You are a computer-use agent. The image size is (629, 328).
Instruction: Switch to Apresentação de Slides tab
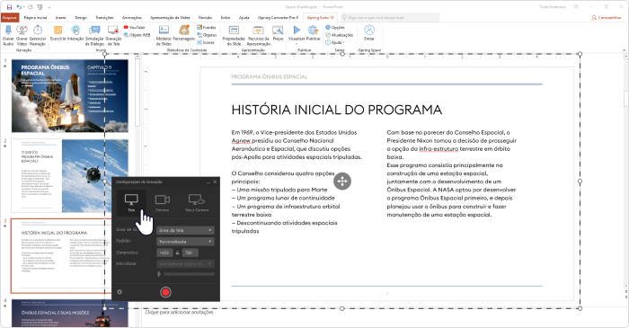tap(170, 18)
